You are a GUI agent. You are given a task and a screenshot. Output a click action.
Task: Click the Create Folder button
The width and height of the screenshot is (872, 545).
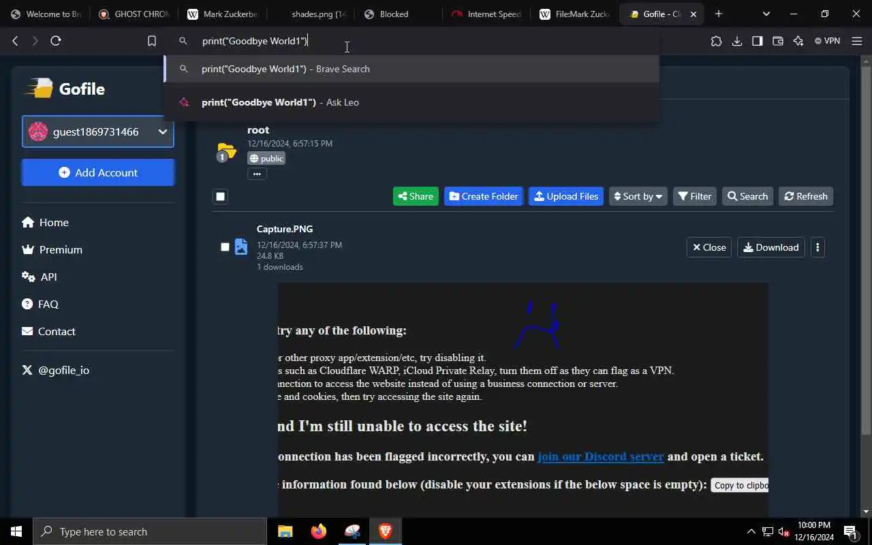pos(484,196)
